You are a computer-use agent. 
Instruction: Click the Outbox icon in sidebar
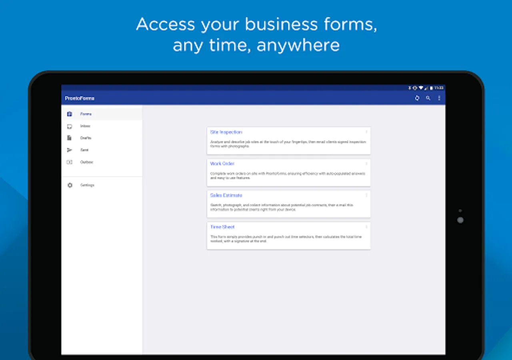pyautogui.click(x=70, y=162)
